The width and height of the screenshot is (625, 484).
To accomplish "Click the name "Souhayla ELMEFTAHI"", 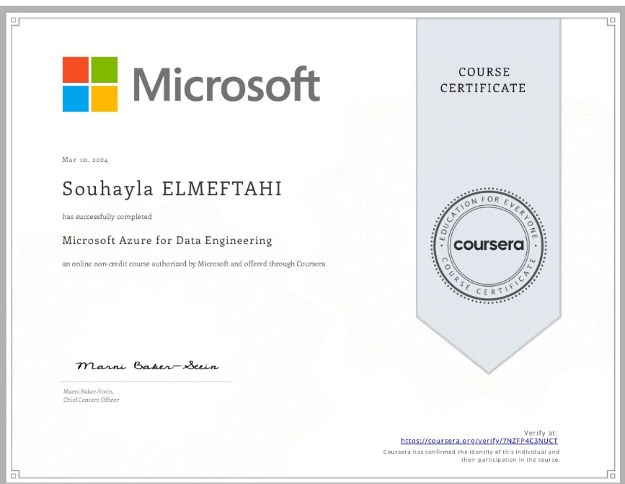I will 172,189.
